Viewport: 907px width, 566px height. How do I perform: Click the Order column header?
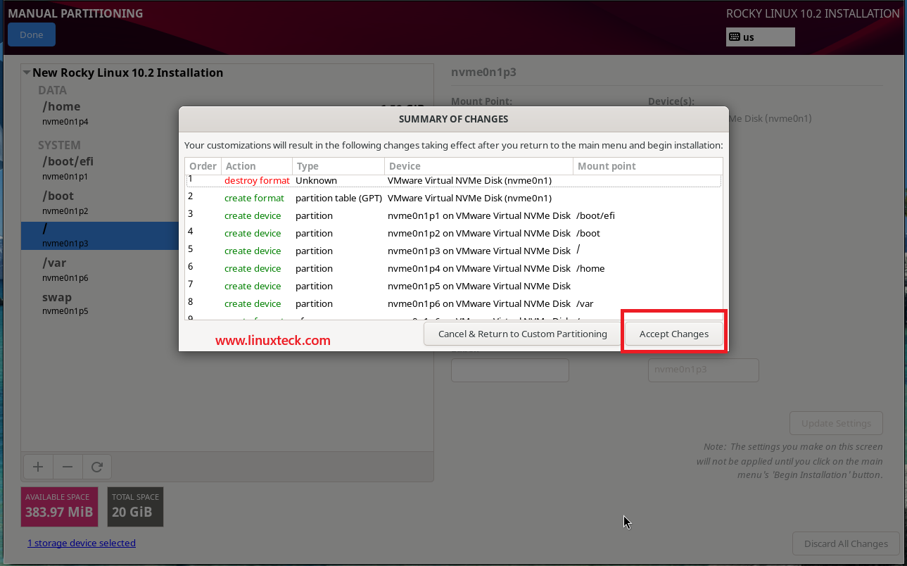pos(203,166)
